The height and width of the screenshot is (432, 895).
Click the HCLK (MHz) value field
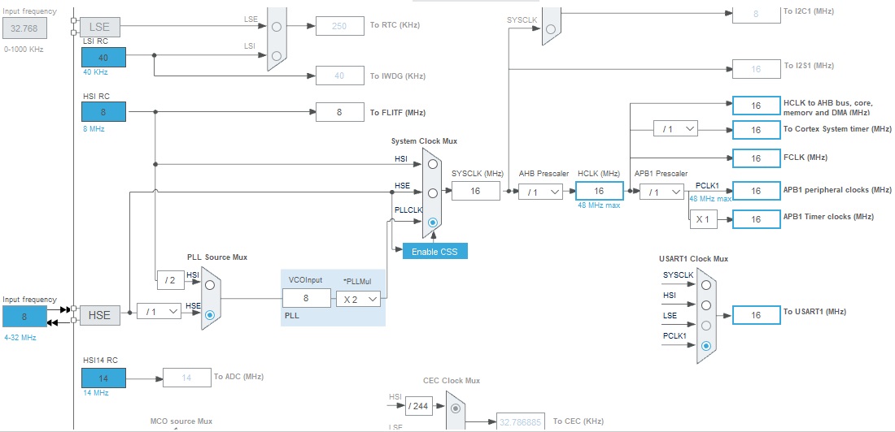point(599,191)
